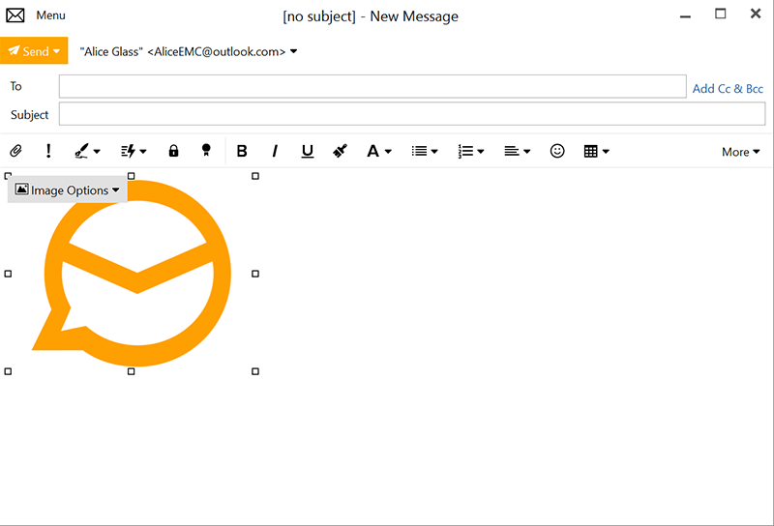The height and width of the screenshot is (526, 774).
Task: Click the bottom-right image resize handle
Action: click(255, 371)
